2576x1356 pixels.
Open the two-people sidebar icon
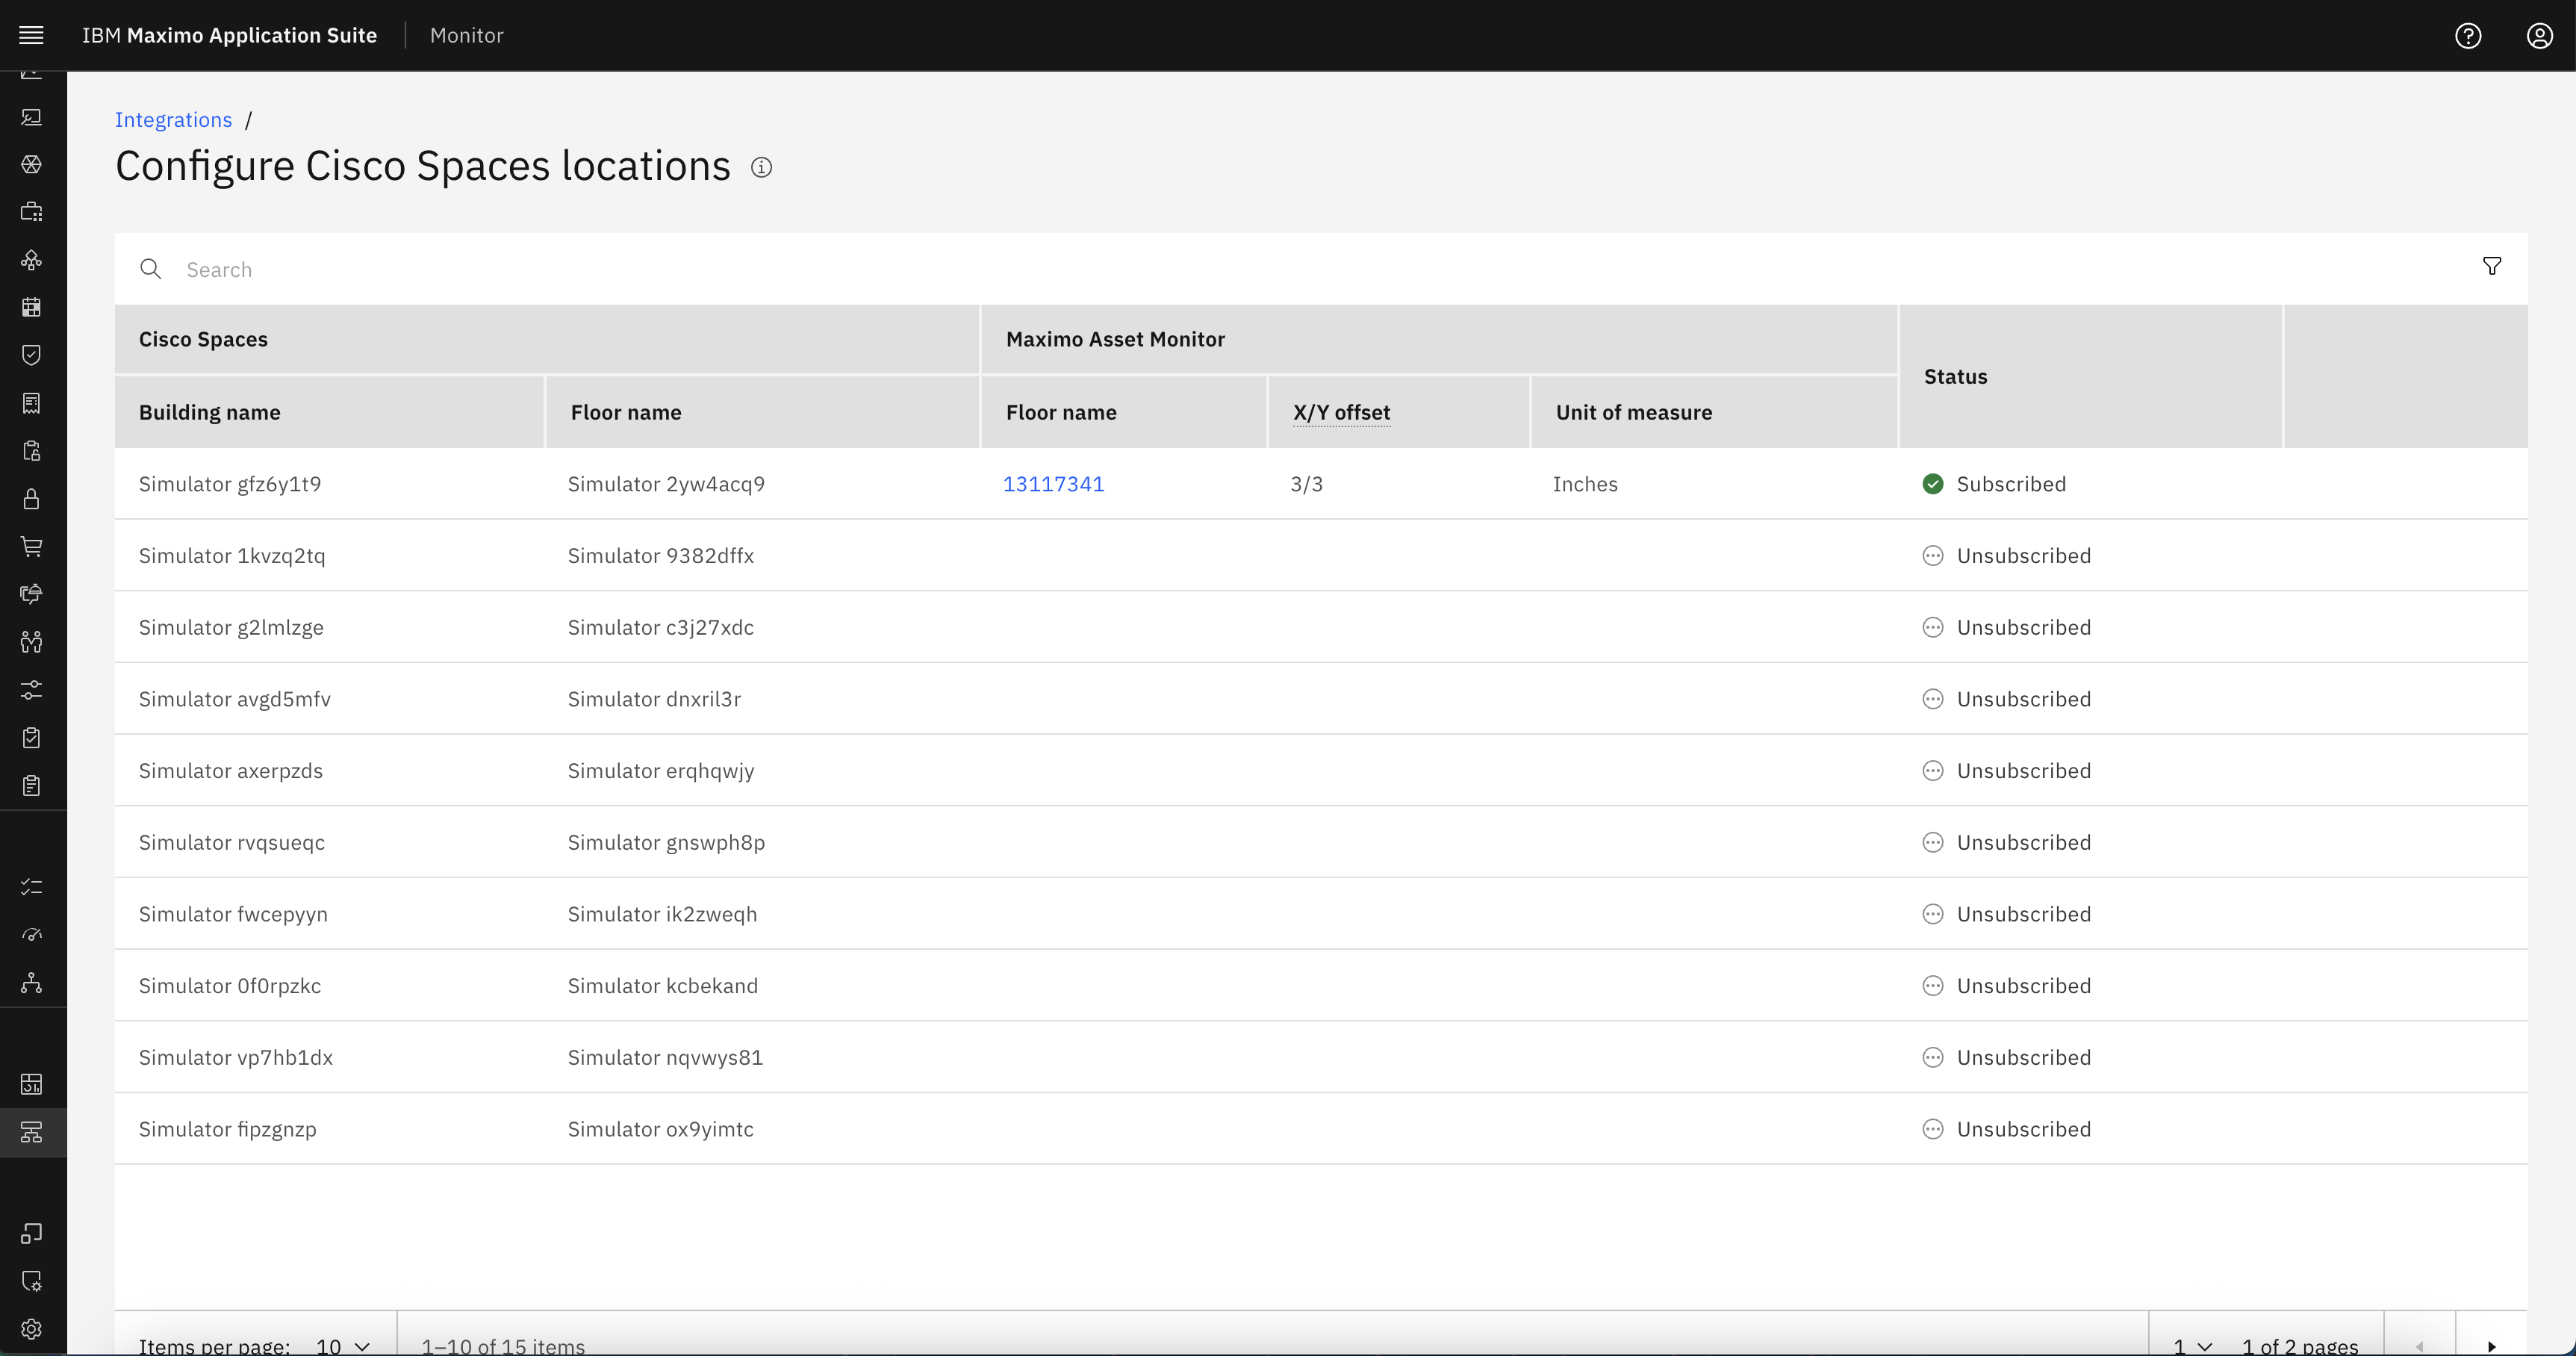tap(32, 642)
